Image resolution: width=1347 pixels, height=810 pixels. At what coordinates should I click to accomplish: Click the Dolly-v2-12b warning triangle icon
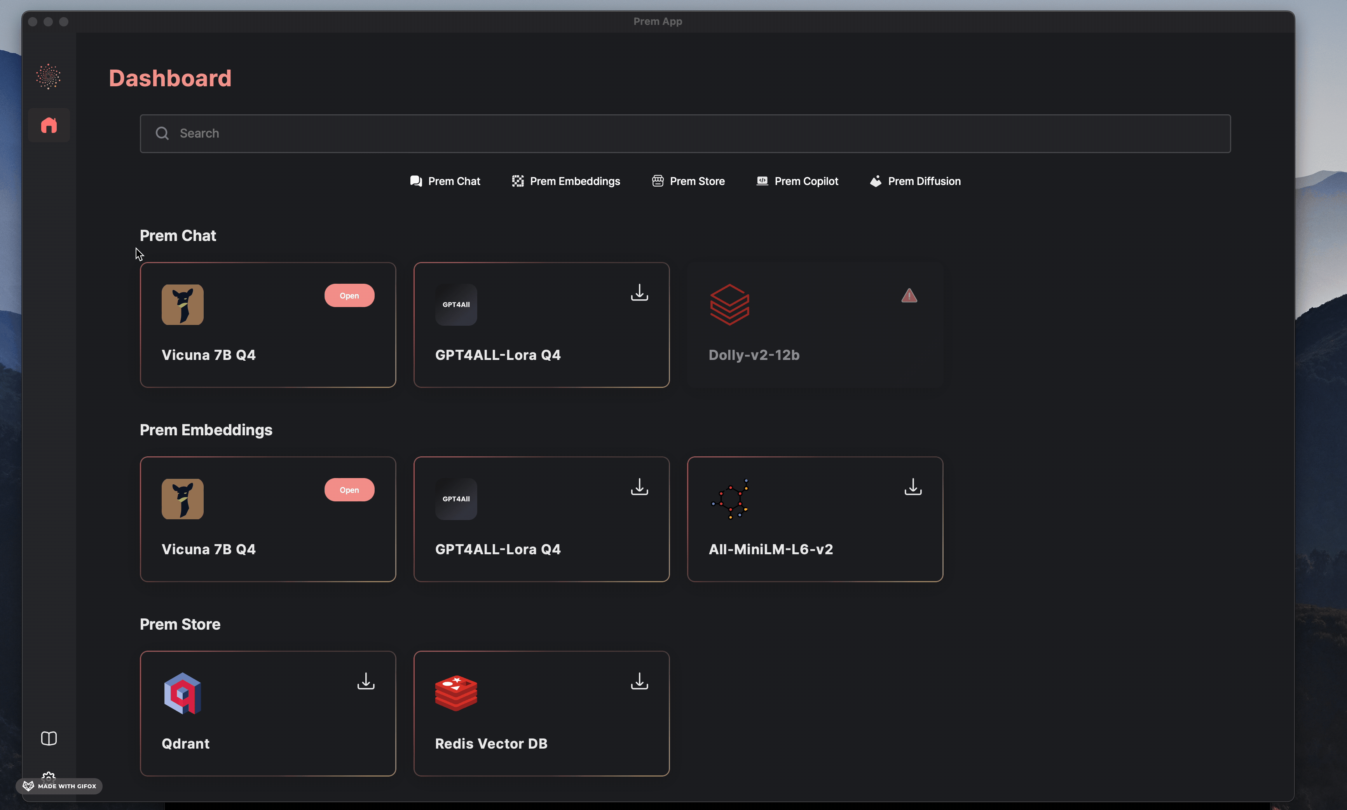[909, 296]
